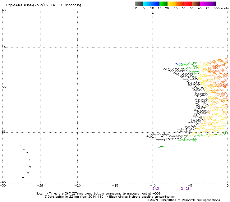
Task: Click the purple time stamp '21:32'
Action: point(185,189)
